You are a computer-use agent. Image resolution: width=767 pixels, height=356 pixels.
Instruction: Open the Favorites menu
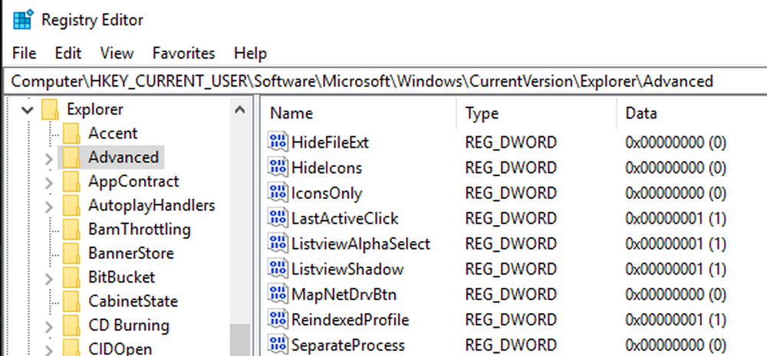[x=183, y=53]
